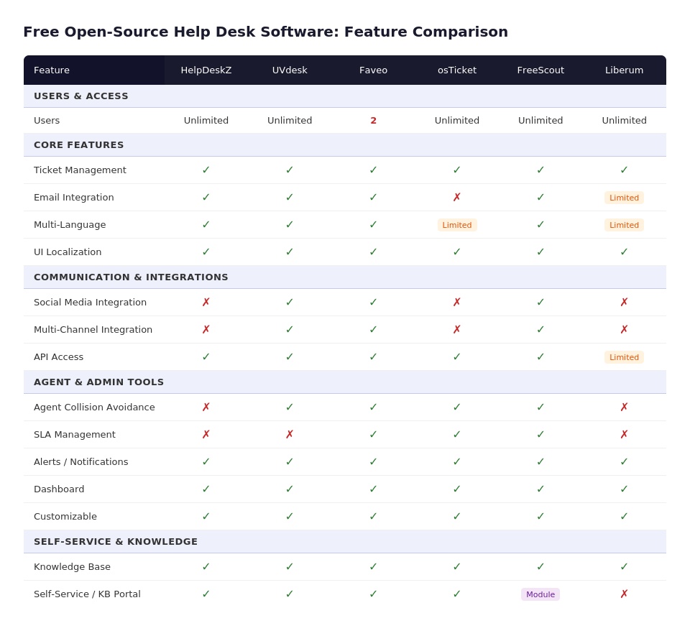Click the osTicket column header
690x631 pixels.
click(457, 70)
